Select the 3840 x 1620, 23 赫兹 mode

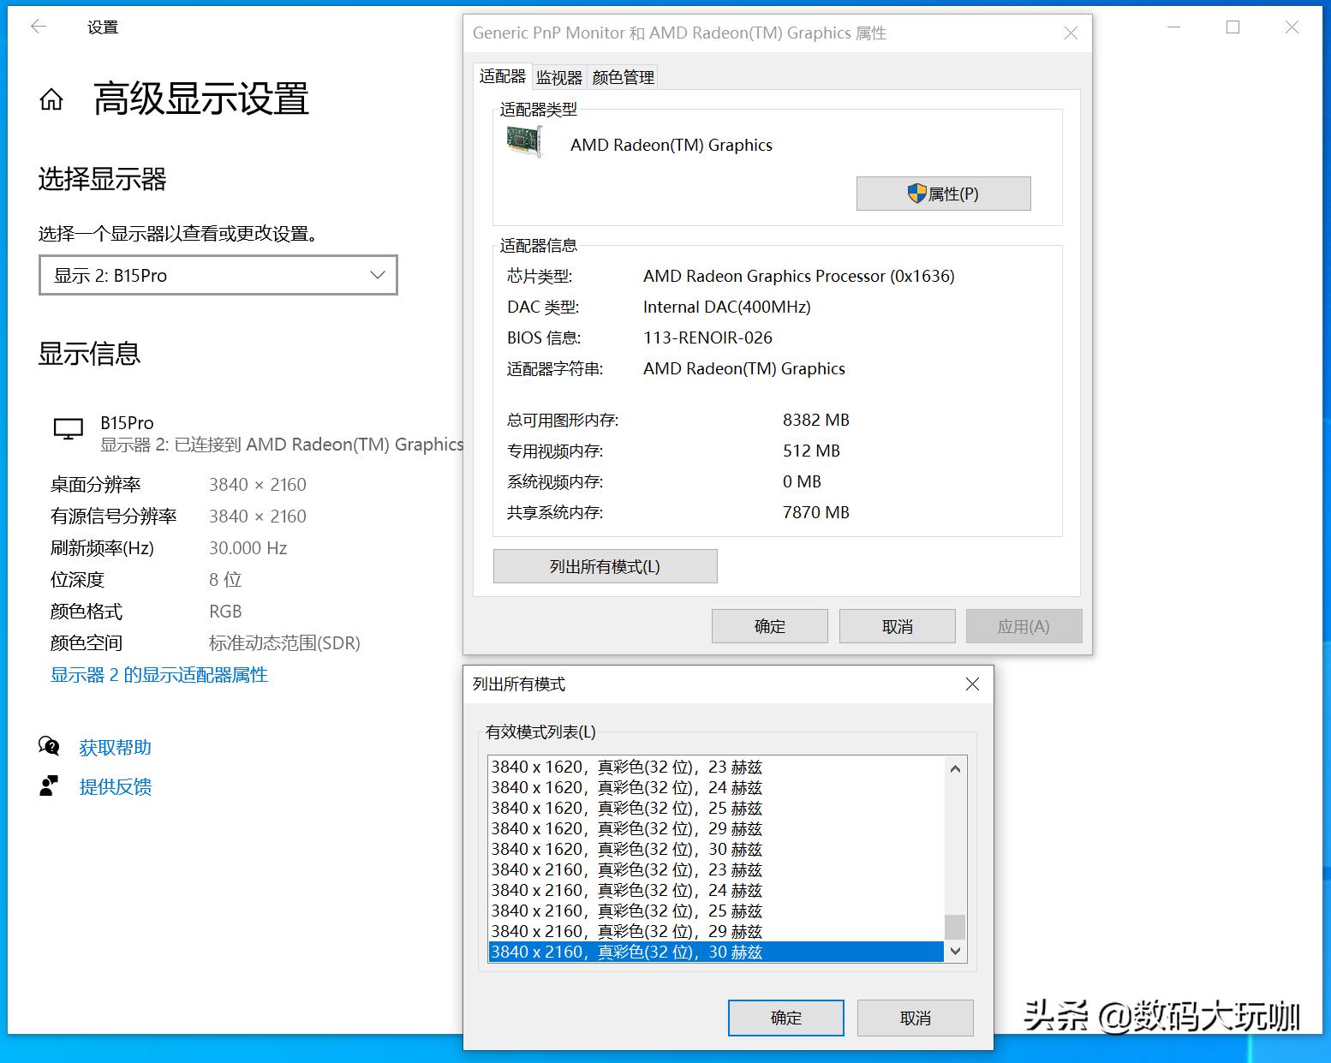tap(624, 767)
